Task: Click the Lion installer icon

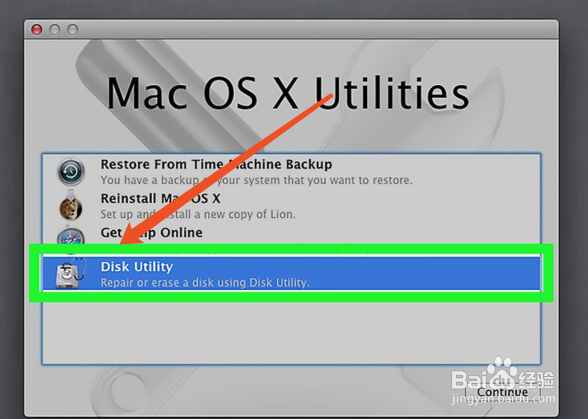Action: click(x=71, y=207)
